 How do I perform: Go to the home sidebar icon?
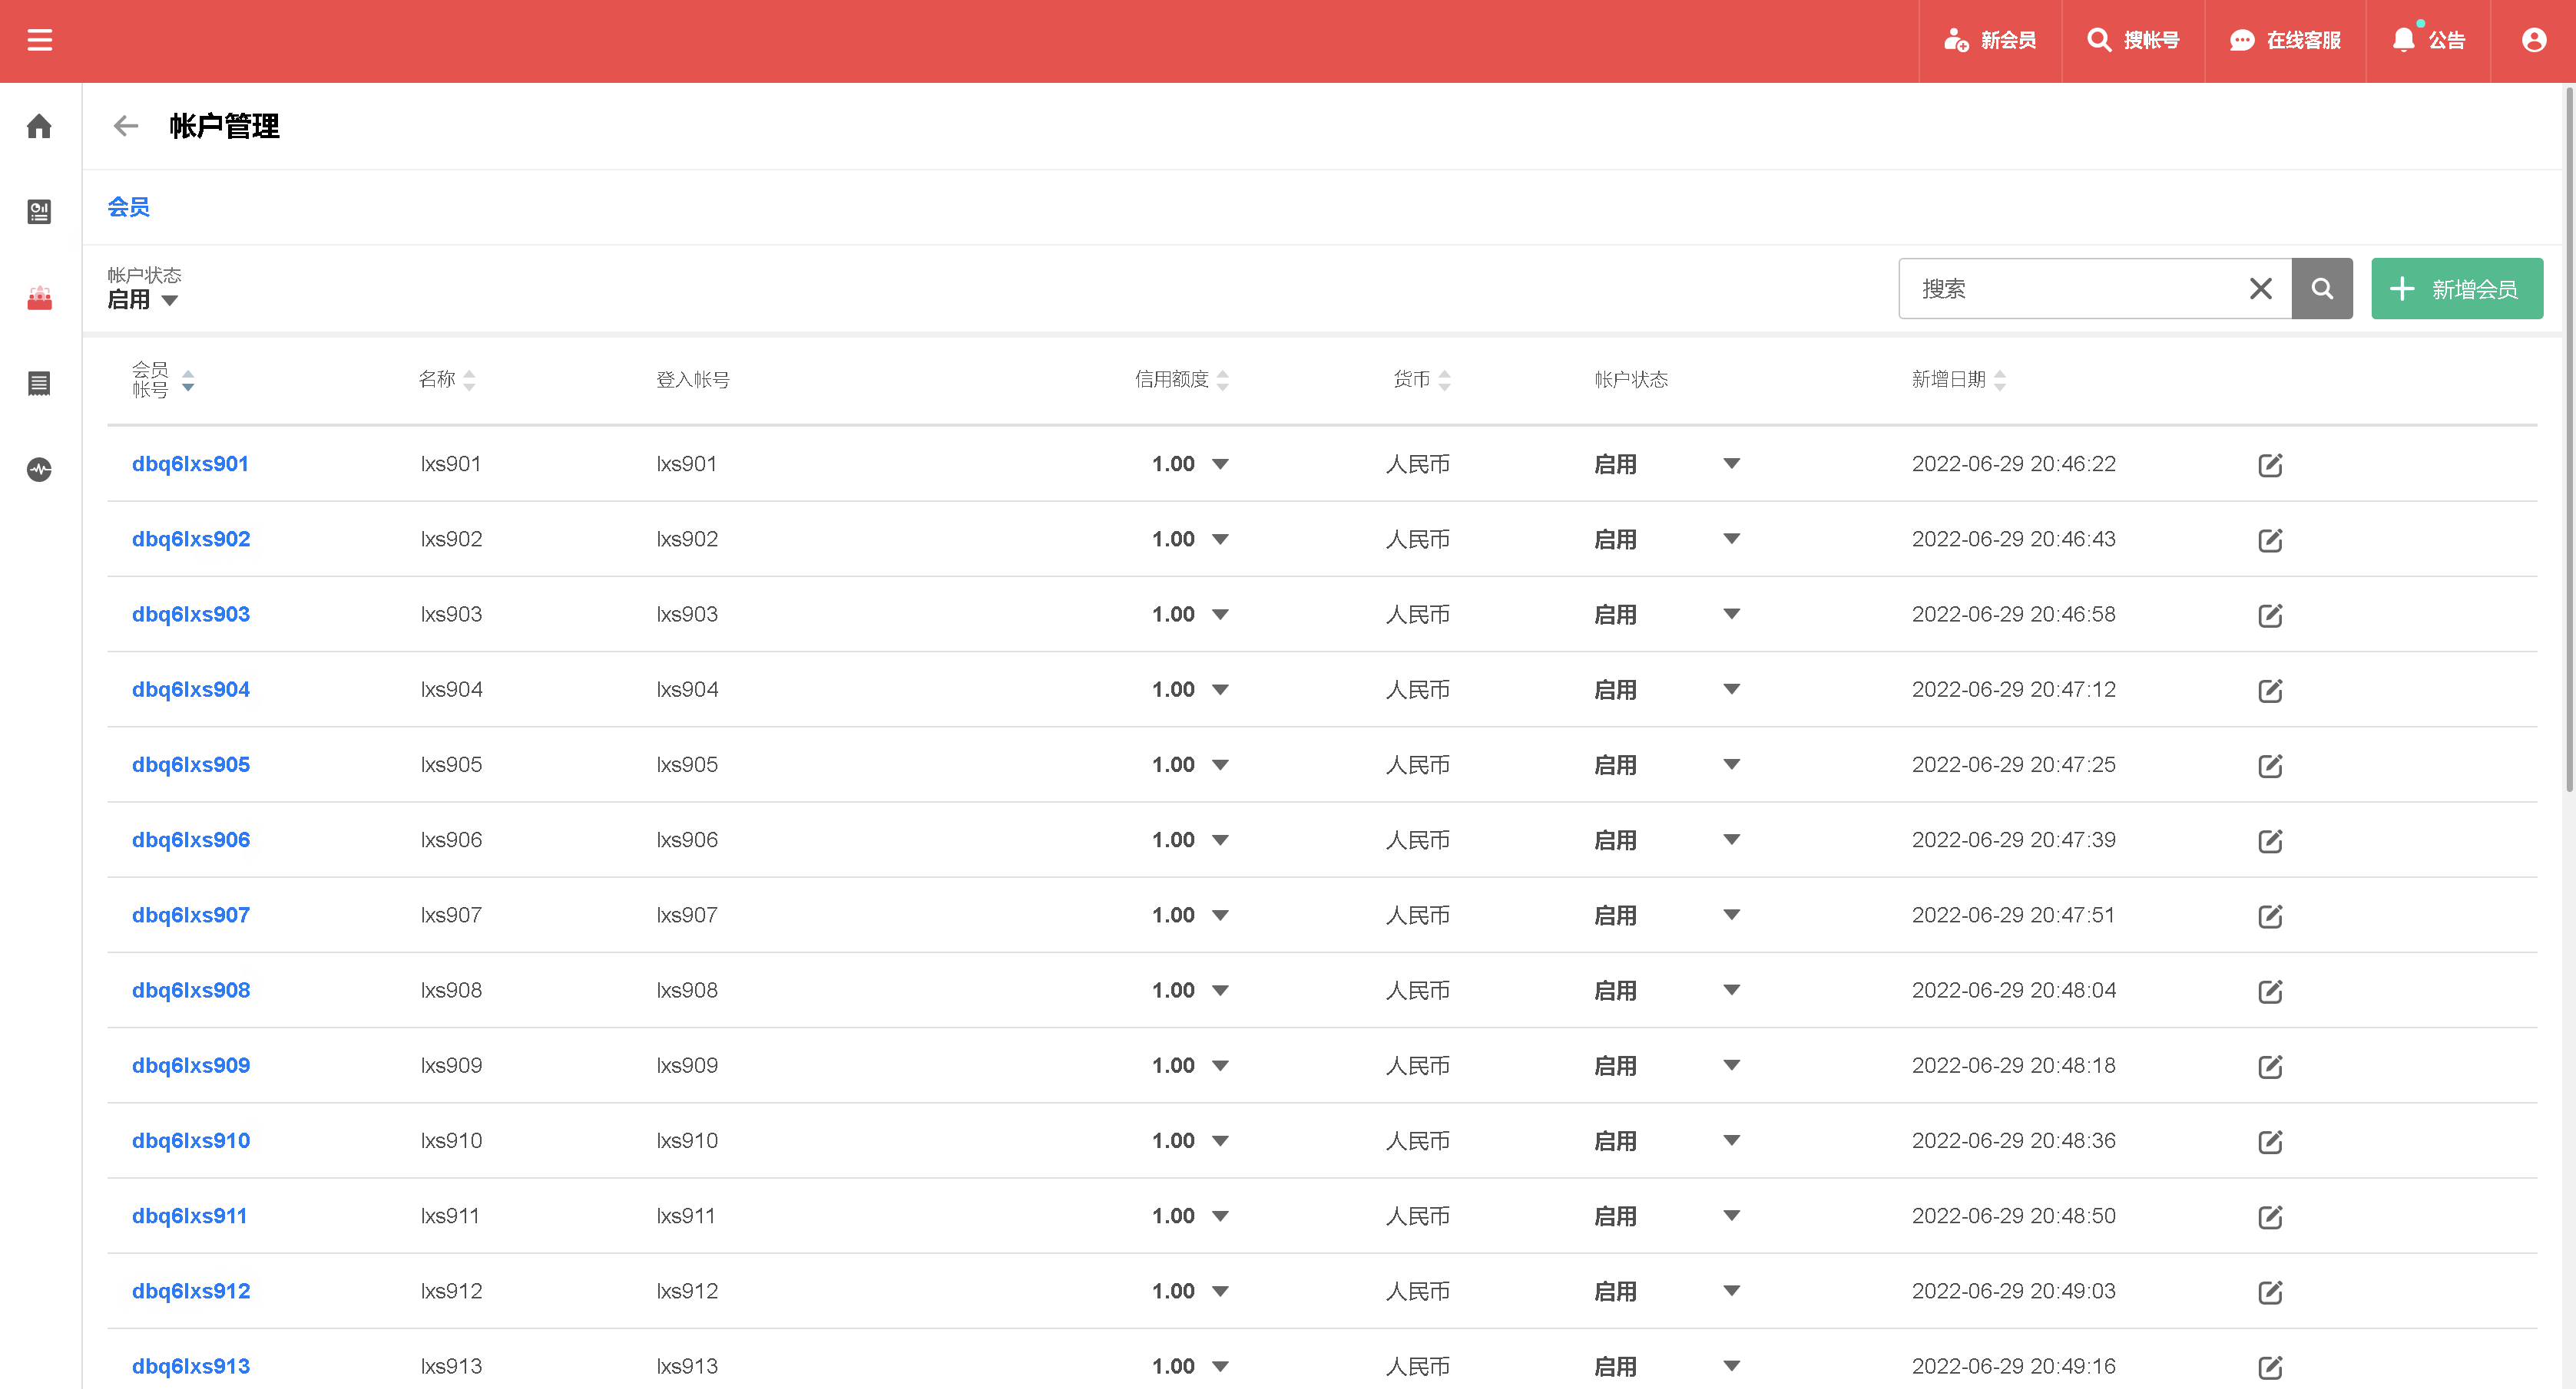click(x=39, y=126)
